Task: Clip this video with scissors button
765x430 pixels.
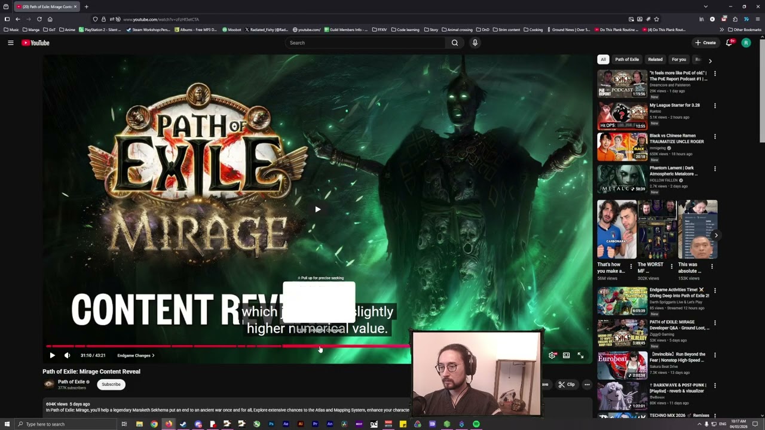Action: pyautogui.click(x=567, y=385)
